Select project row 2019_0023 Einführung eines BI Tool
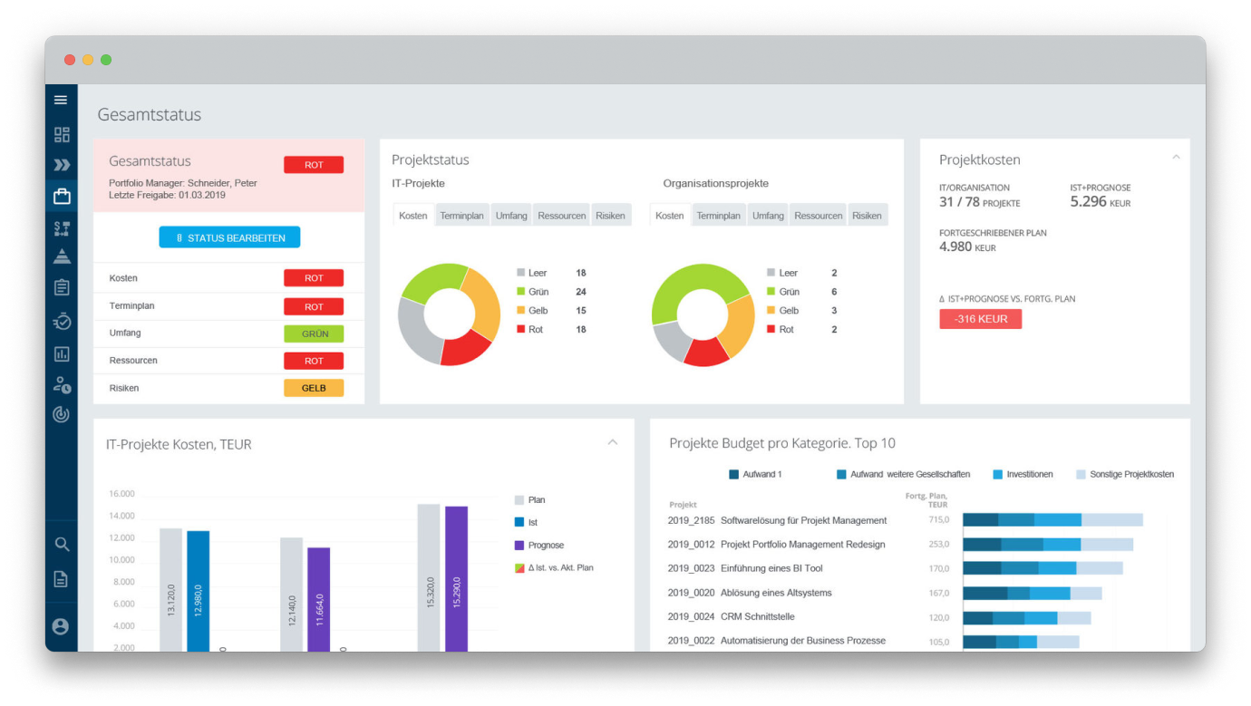The image size is (1251, 706). [771, 568]
